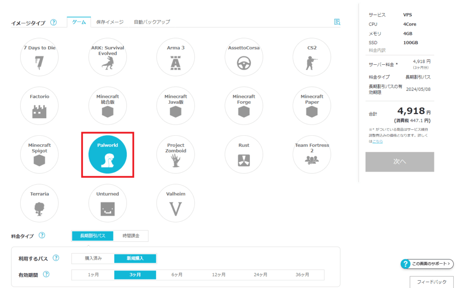Screen dimensions: 461x288
Task: Choose the 新規購入 pass option
Action: coord(135,258)
